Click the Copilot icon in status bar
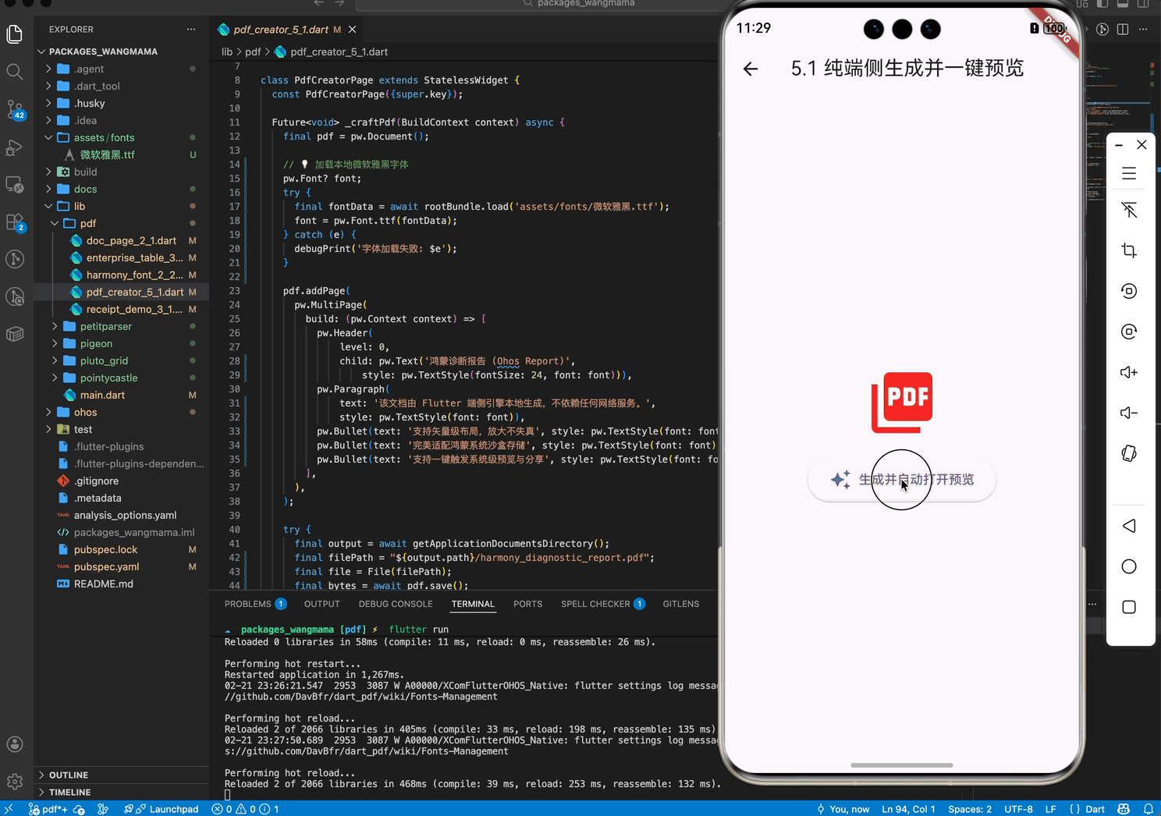The height and width of the screenshot is (816, 1161). tap(1124, 809)
